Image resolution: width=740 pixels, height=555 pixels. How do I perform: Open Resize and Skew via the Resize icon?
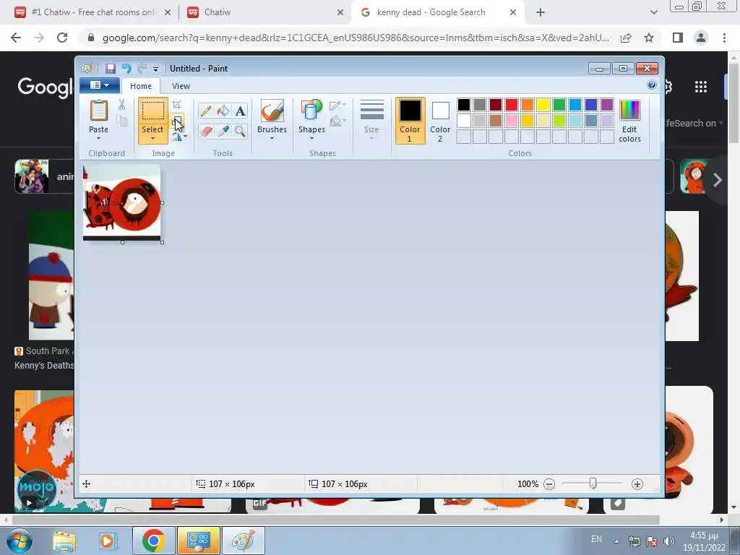click(x=177, y=121)
